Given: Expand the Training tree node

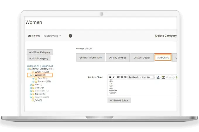Looking at the screenshot, I should click(31, 94).
